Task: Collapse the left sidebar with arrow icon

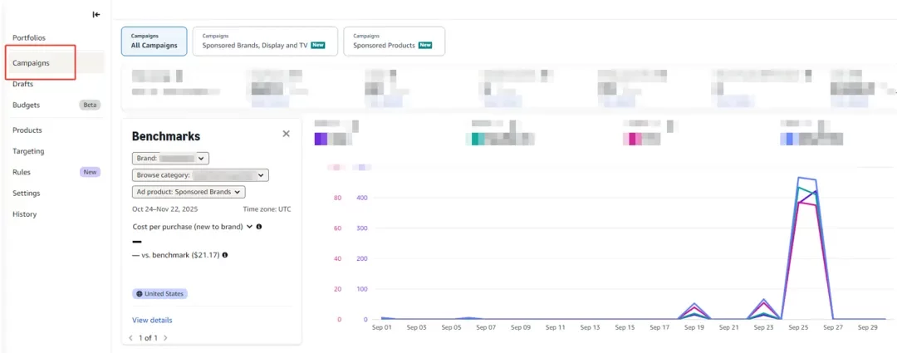Action: (x=96, y=14)
